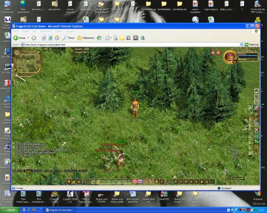Viewport: 267px width, 213px height.
Task: Open the Mail envelope toolbar icon
Action: pyautogui.click(x=107, y=38)
